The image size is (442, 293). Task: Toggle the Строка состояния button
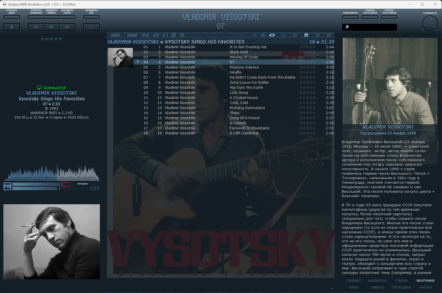pos(389,17)
